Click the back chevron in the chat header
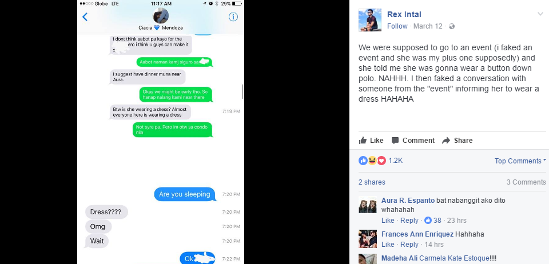549x264 pixels. pyautogui.click(x=85, y=17)
